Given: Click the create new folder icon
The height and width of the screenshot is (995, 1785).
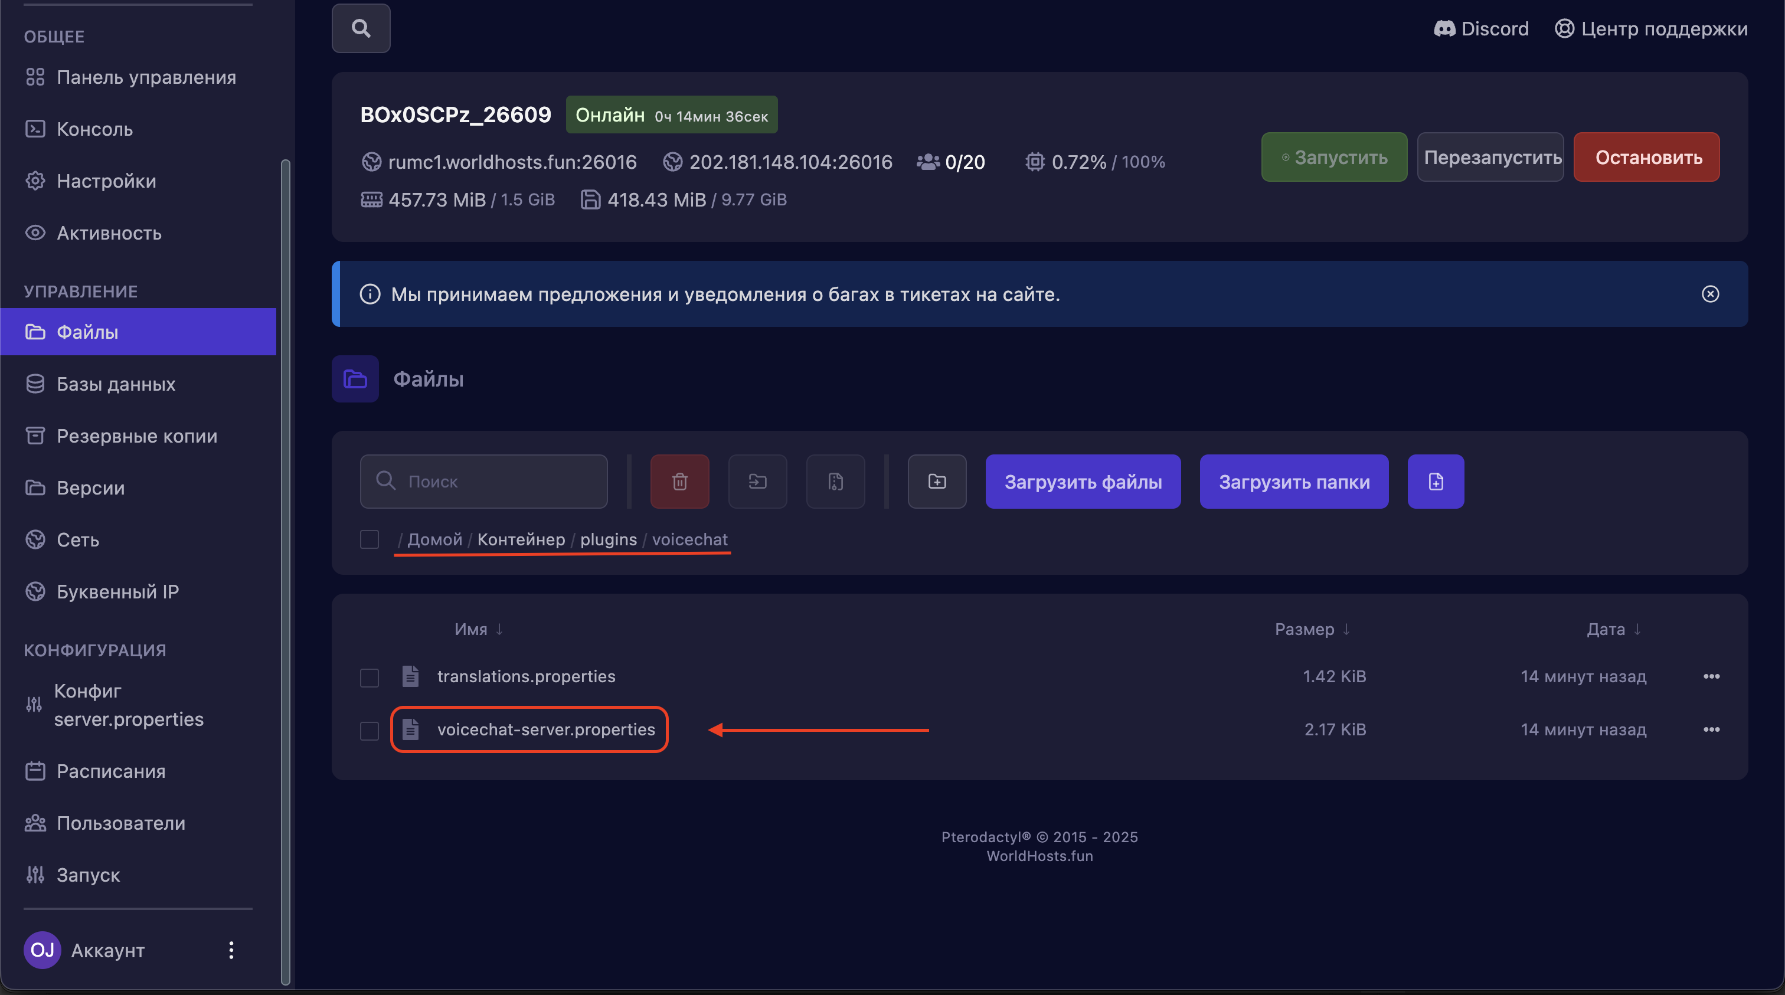Looking at the screenshot, I should click(937, 482).
